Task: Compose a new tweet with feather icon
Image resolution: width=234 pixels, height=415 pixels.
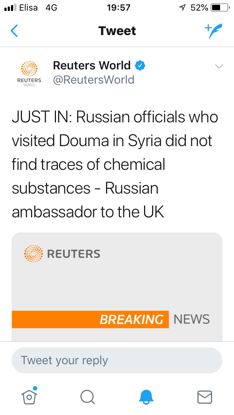Action: (213, 31)
